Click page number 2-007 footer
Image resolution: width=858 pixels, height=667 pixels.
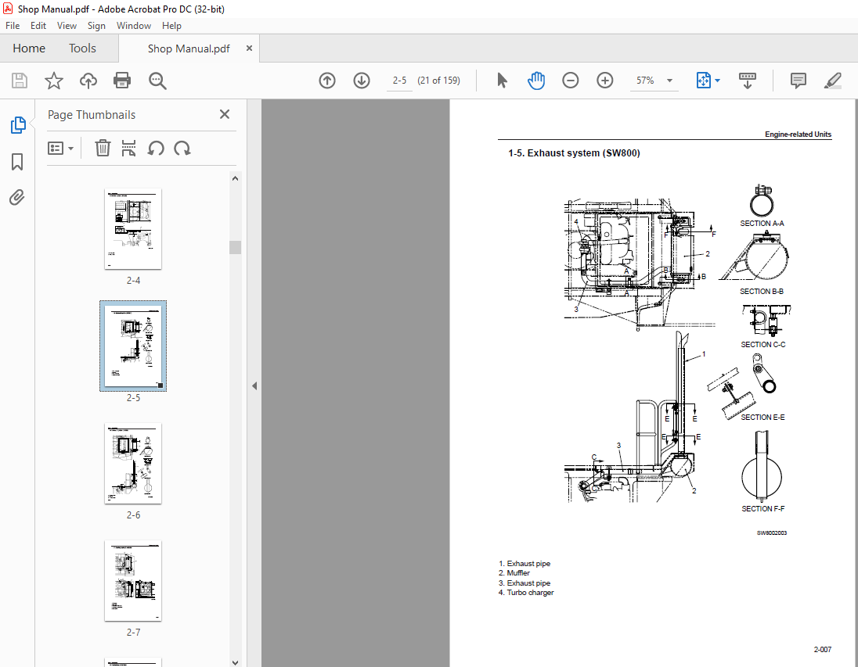823,650
